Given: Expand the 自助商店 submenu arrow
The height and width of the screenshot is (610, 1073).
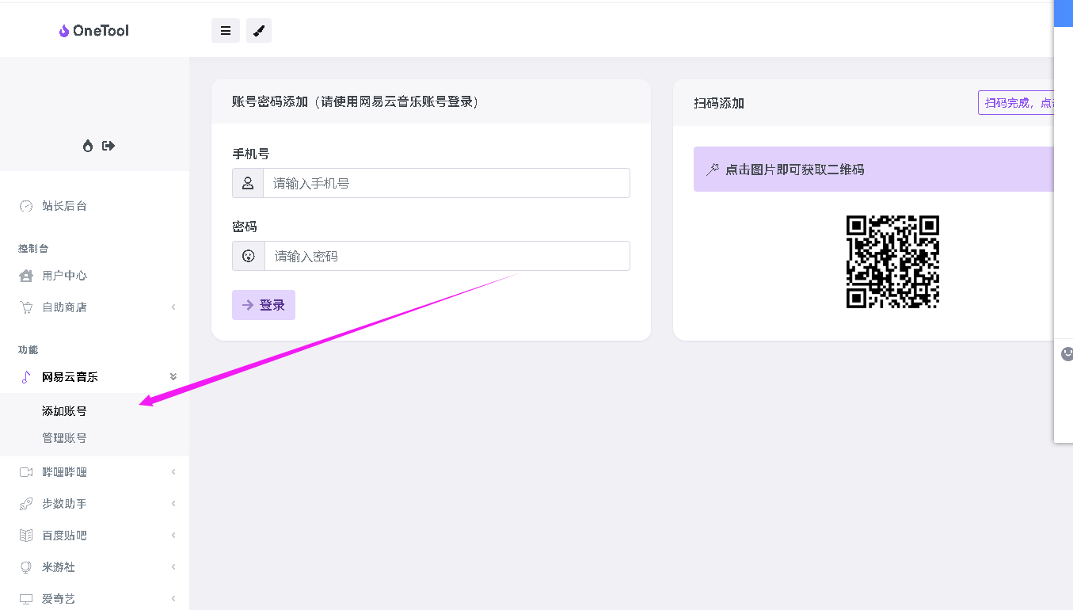Looking at the screenshot, I should (173, 307).
